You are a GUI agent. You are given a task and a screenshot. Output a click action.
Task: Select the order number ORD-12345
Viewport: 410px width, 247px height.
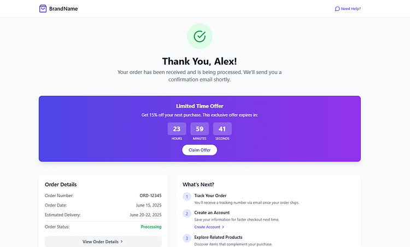click(151, 196)
